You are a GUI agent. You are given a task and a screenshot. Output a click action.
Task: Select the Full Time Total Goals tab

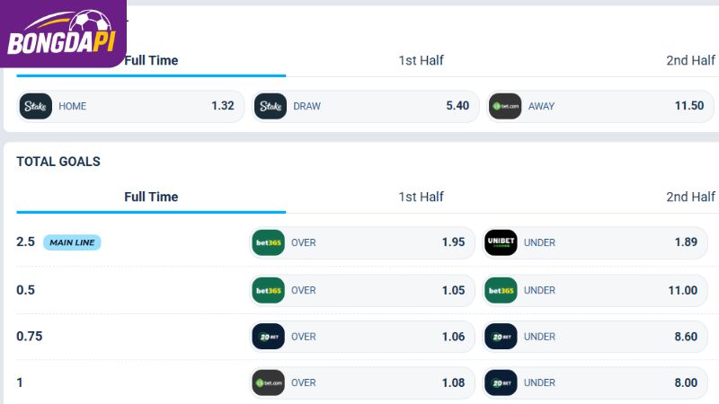151,197
